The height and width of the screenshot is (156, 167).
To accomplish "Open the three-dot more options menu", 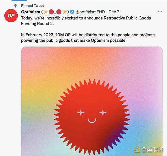I will pyautogui.click(x=160, y=12).
